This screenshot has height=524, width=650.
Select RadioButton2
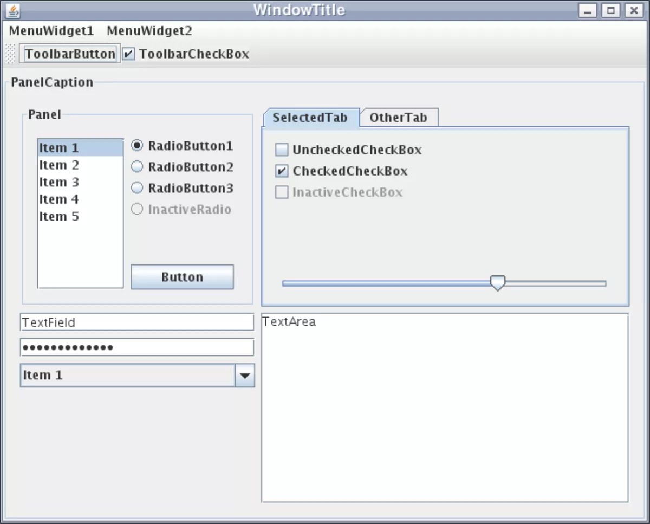point(137,167)
